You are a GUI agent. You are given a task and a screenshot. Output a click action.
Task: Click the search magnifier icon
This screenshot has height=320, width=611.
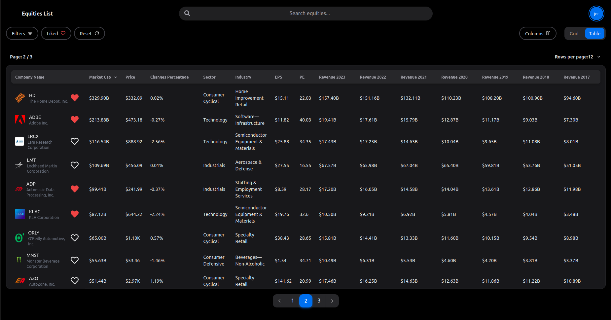(x=187, y=13)
